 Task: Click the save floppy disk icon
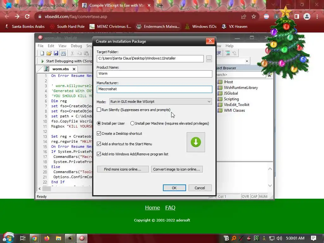[56, 53]
